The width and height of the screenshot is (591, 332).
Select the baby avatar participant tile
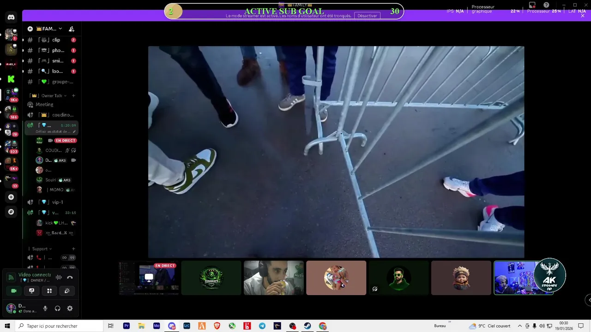tap(461, 278)
